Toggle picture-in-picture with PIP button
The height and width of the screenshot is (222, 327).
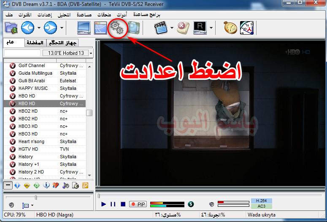[138, 204]
